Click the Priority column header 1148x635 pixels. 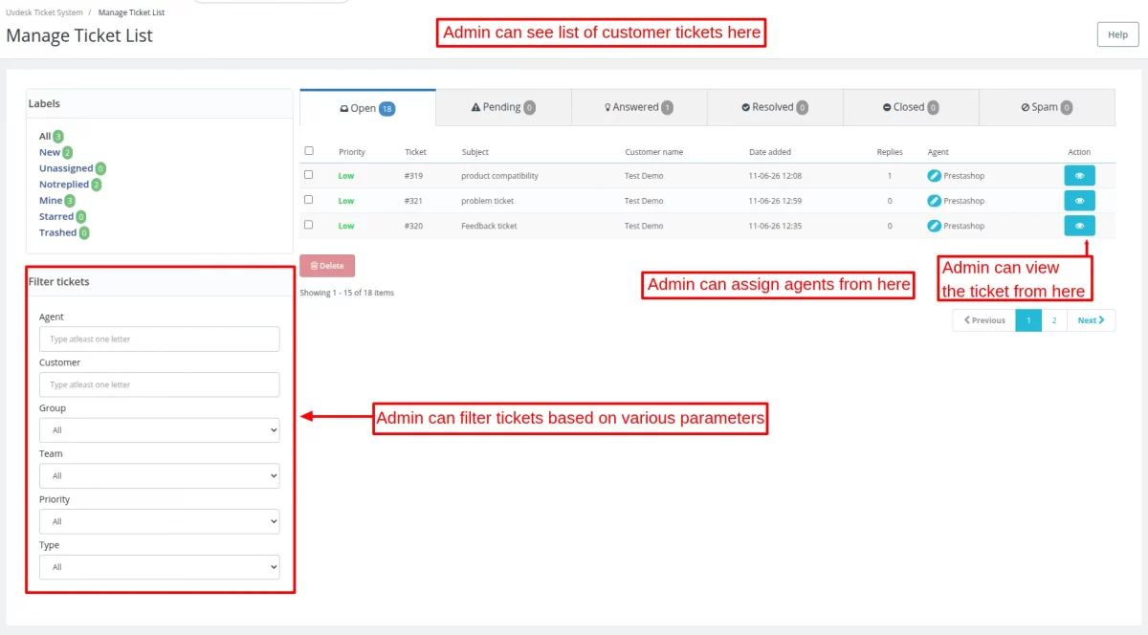[x=352, y=152]
